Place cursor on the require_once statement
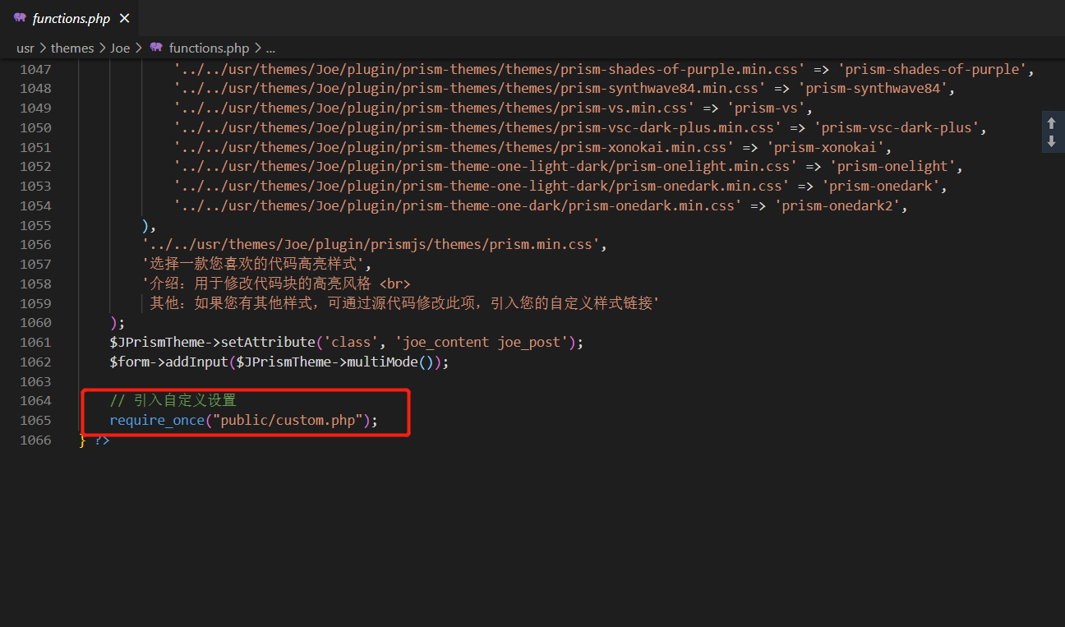 [x=157, y=420]
